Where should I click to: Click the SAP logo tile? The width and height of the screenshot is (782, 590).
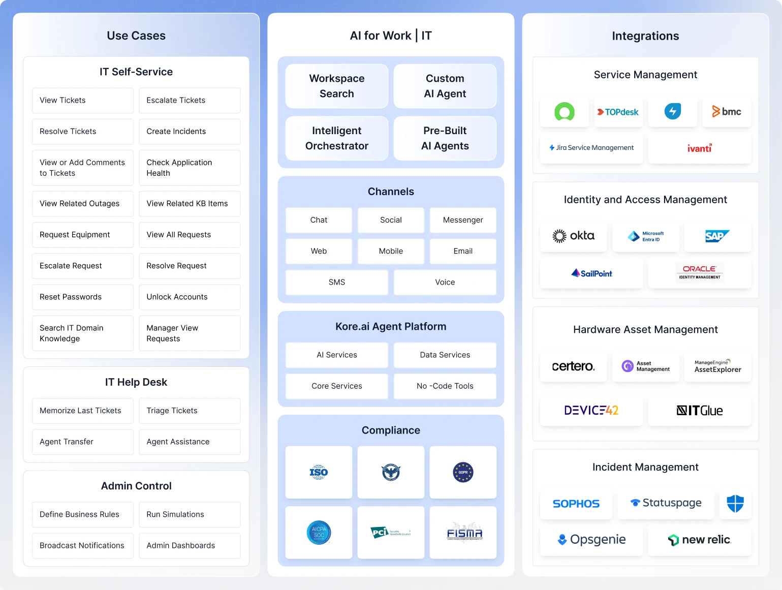pos(717,236)
